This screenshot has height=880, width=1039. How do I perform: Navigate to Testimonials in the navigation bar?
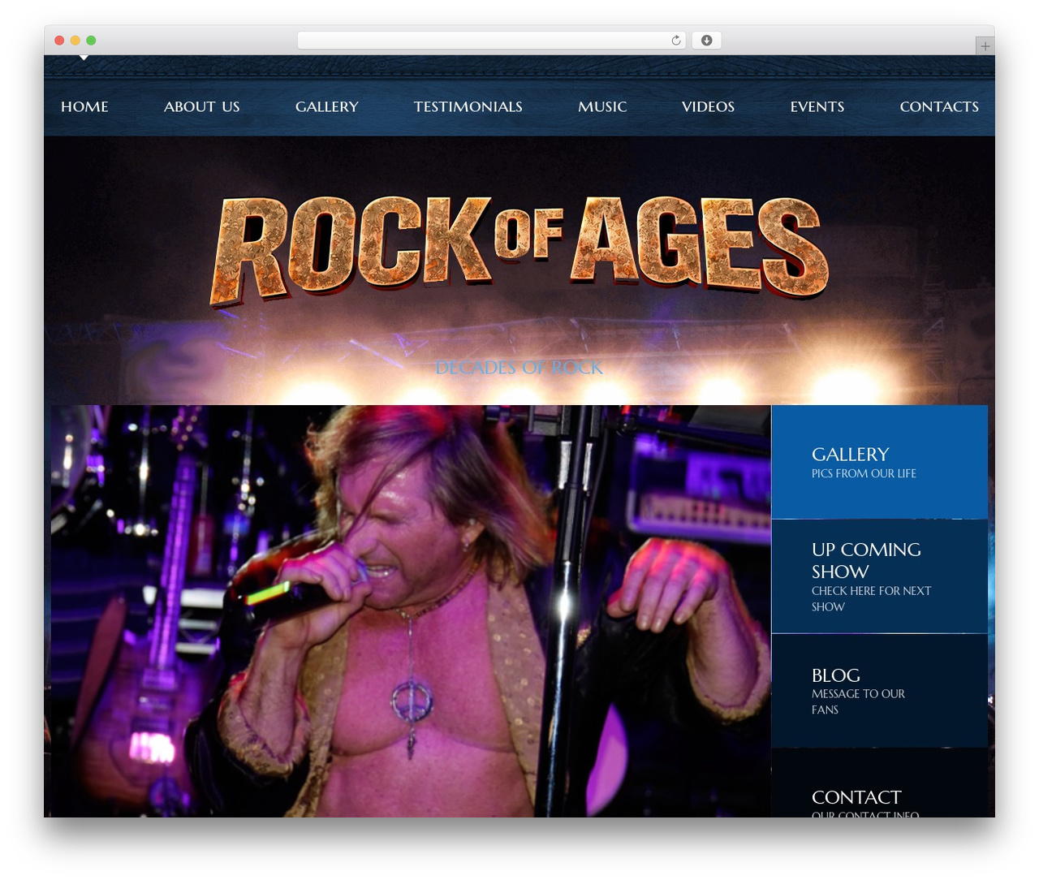coord(468,106)
